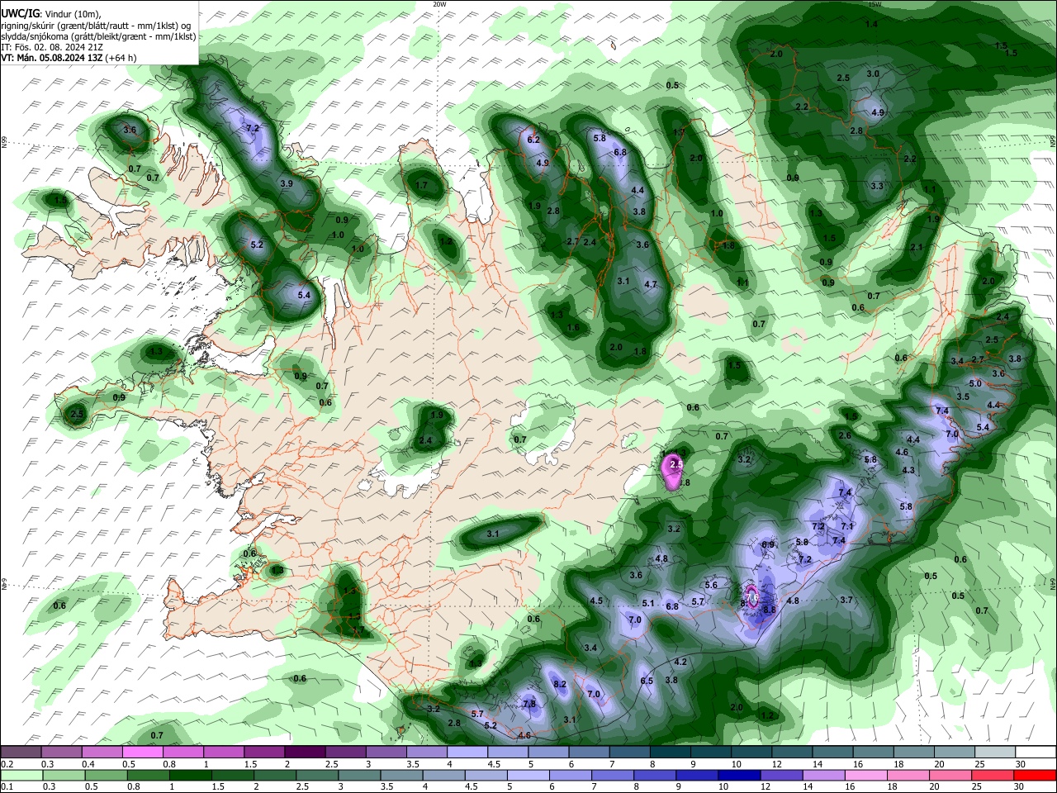Click the '7.8' precipitation value on the map
This screenshot has width=1057, height=793.
(529, 704)
